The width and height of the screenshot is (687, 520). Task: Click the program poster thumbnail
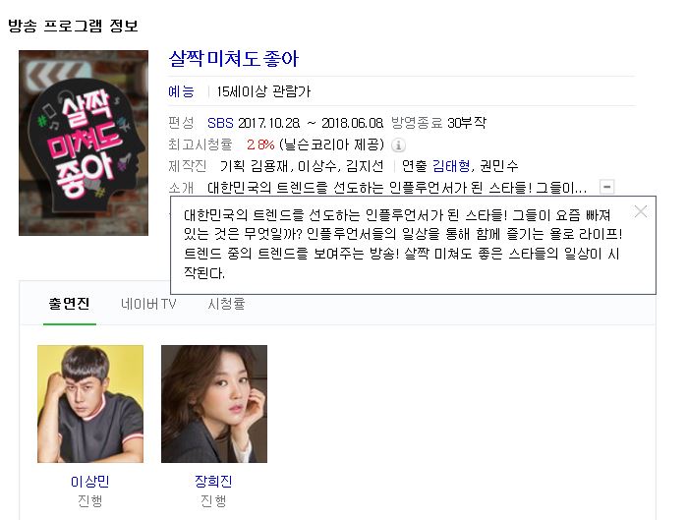(x=84, y=143)
